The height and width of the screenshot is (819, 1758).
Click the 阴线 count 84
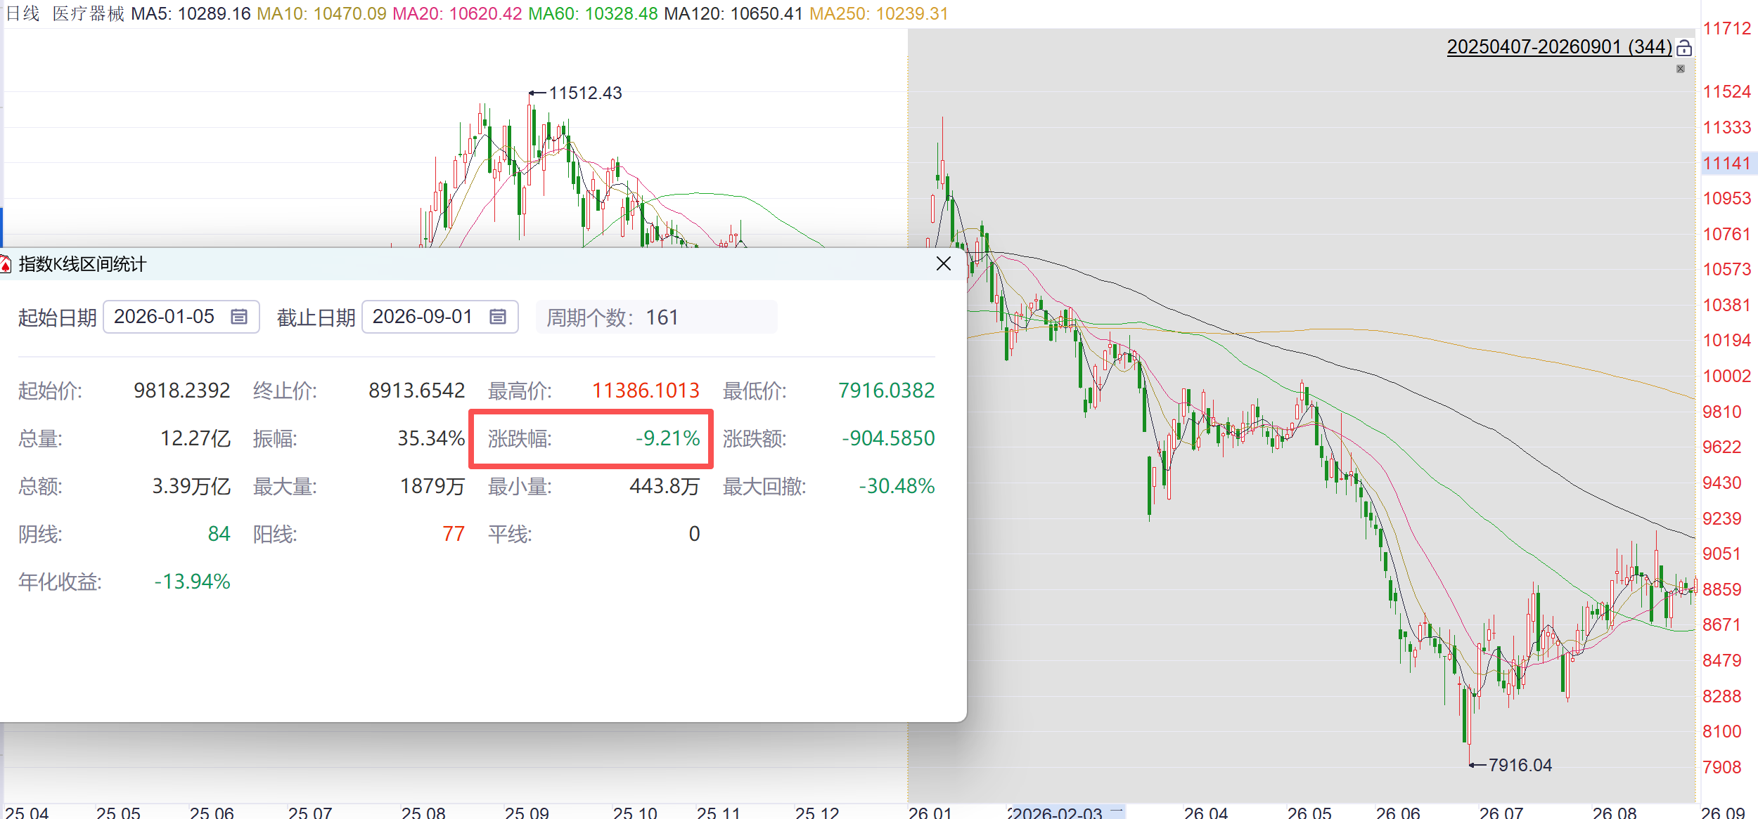(x=219, y=534)
